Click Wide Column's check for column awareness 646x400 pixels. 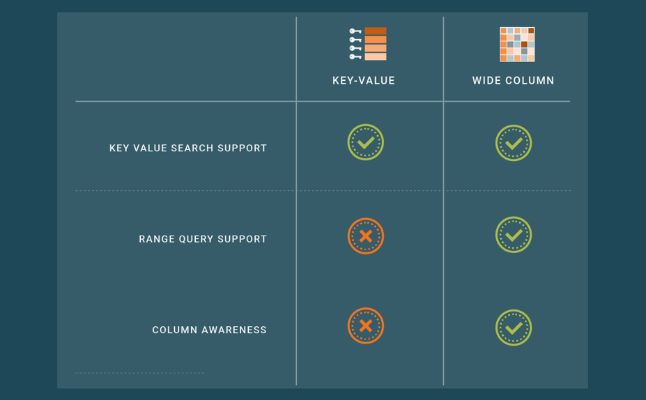tap(514, 328)
